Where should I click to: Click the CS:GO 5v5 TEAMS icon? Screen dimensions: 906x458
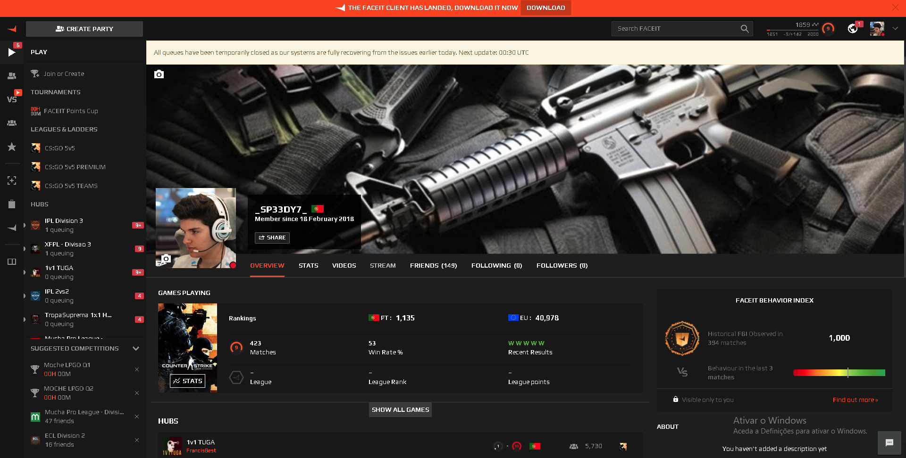tap(35, 186)
